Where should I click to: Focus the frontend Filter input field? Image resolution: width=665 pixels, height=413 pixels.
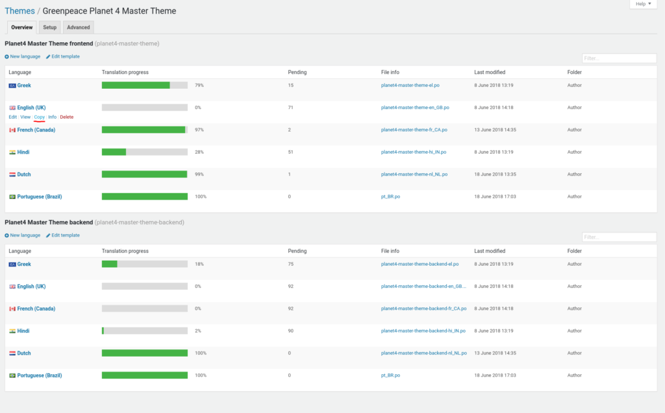click(x=619, y=58)
